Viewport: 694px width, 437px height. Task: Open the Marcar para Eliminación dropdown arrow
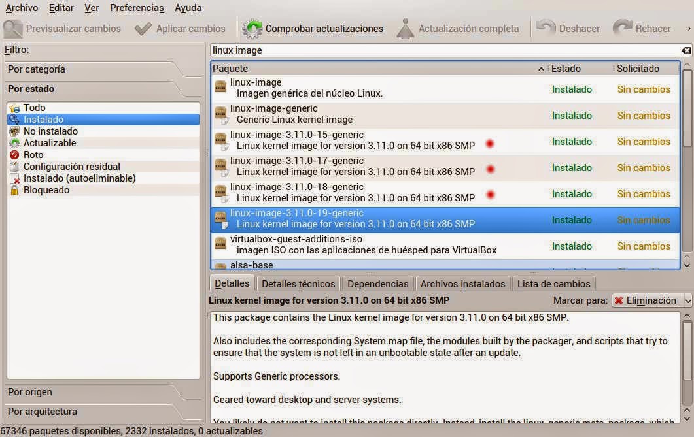tap(688, 301)
